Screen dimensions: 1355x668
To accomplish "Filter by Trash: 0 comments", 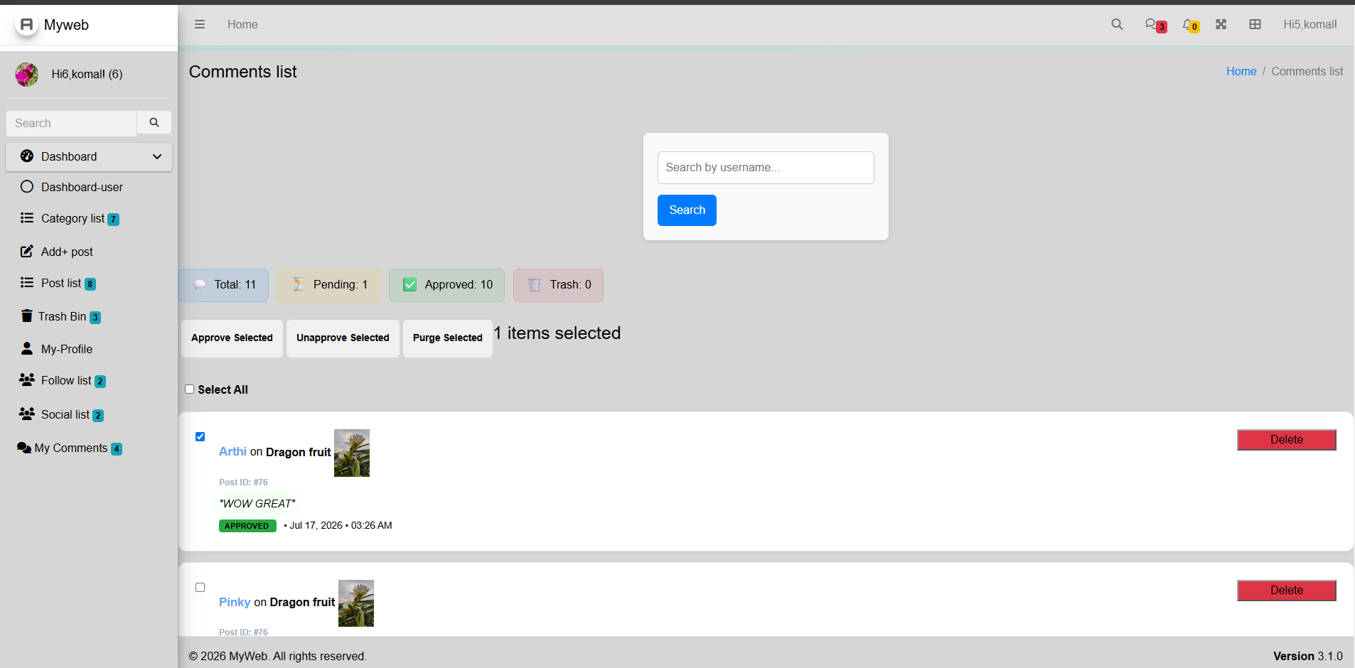I will (x=558, y=285).
